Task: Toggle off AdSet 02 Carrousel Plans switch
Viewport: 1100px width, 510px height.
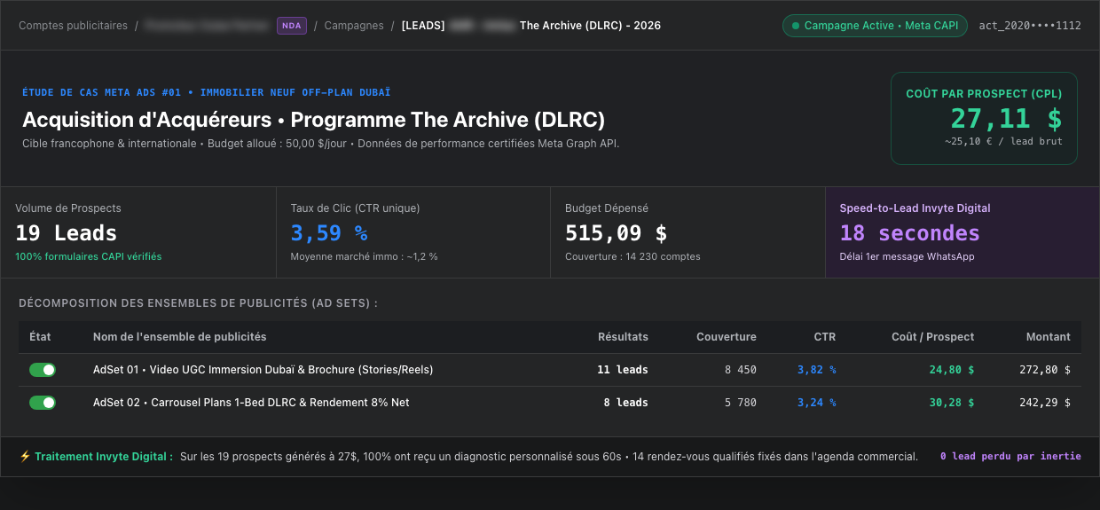Action: pos(43,403)
